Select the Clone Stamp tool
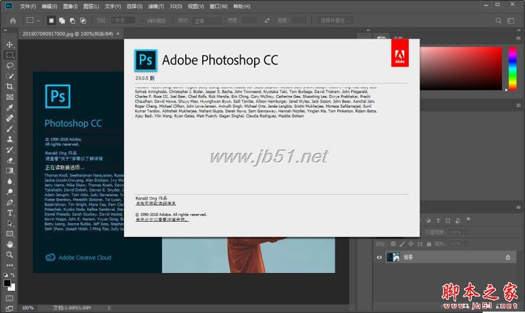This screenshot has height=313, width=525. click(9, 139)
